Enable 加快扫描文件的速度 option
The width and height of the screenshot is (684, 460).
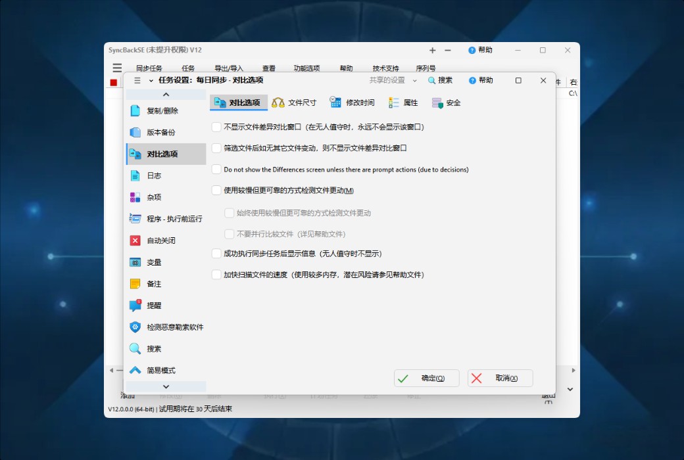pos(216,275)
